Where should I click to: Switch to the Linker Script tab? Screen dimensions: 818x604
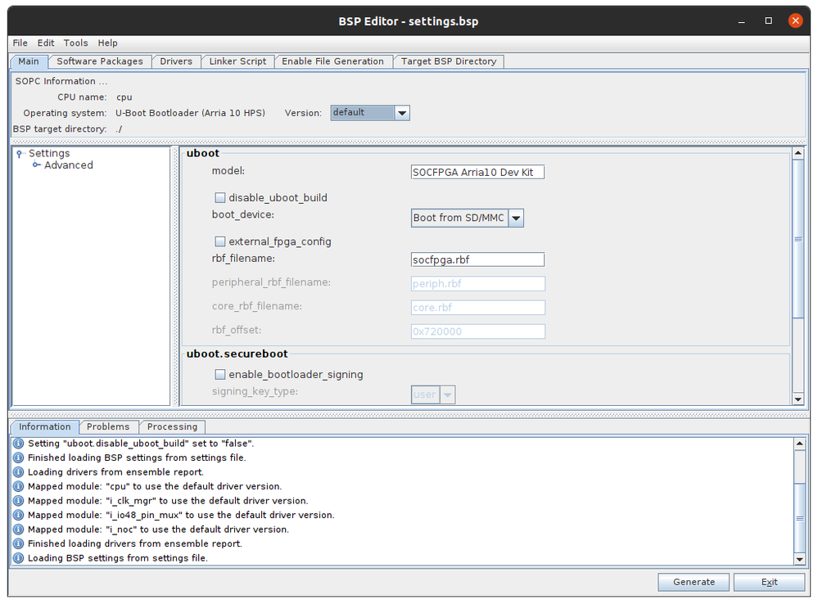[x=237, y=61]
